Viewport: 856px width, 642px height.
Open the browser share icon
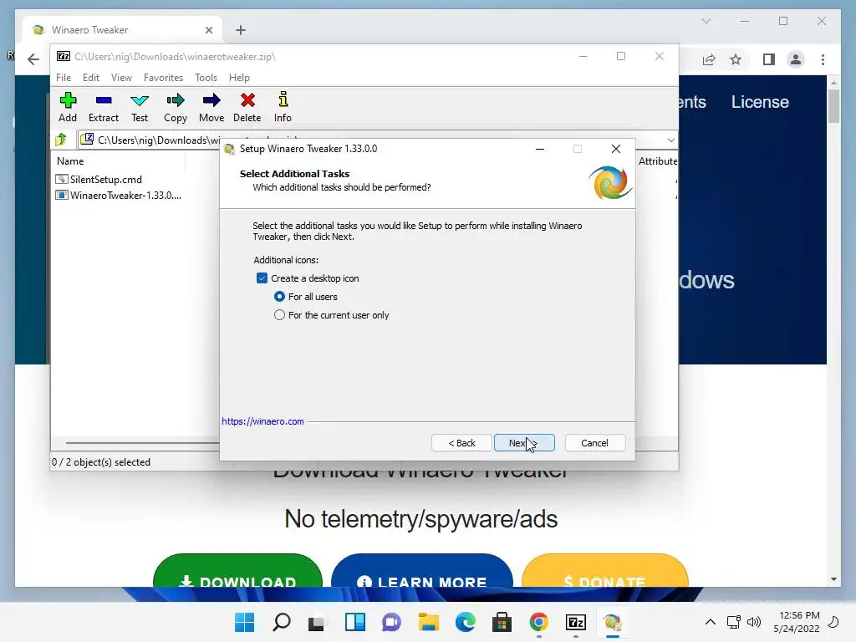click(x=709, y=59)
